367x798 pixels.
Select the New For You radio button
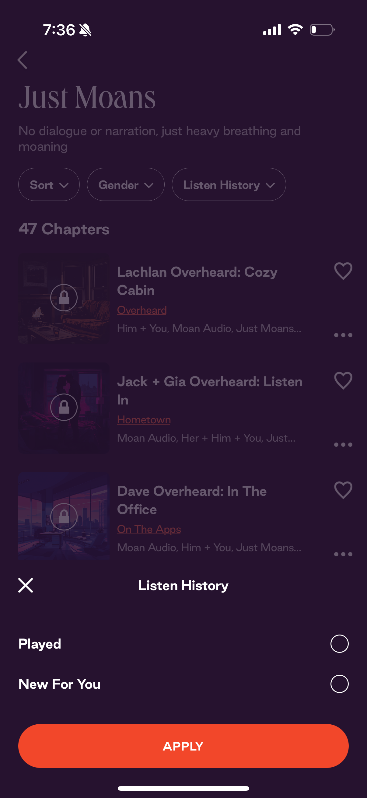click(x=339, y=684)
